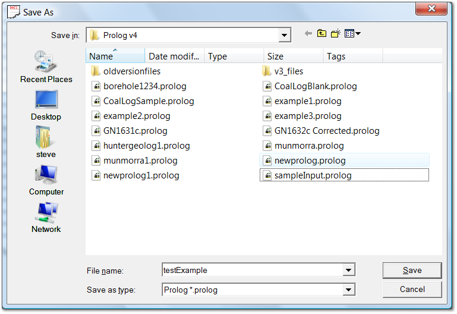The width and height of the screenshot is (457, 314).
Task: Click the Back arrow navigation icon
Action: point(308,34)
